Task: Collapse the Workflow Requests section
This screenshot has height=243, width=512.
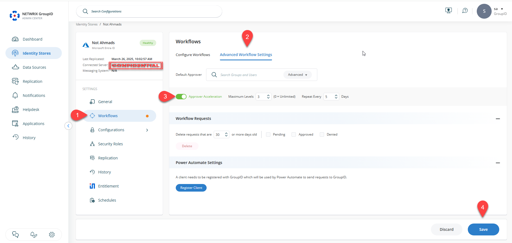Action: tap(498, 119)
